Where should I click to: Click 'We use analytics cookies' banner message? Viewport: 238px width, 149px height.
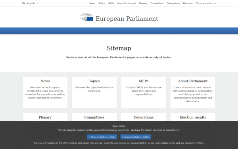tap(119, 130)
